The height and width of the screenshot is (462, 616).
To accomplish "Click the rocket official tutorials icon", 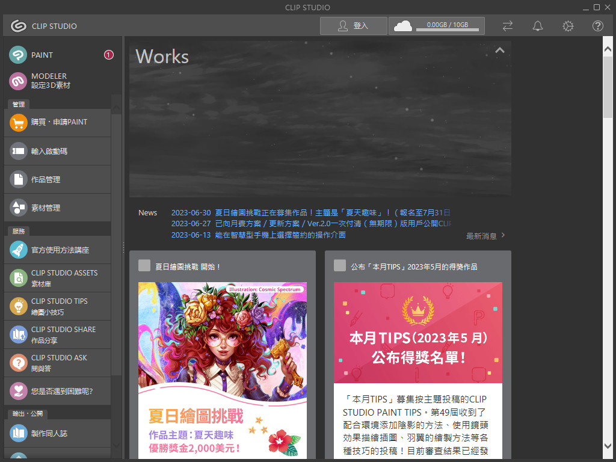I will pos(18,250).
